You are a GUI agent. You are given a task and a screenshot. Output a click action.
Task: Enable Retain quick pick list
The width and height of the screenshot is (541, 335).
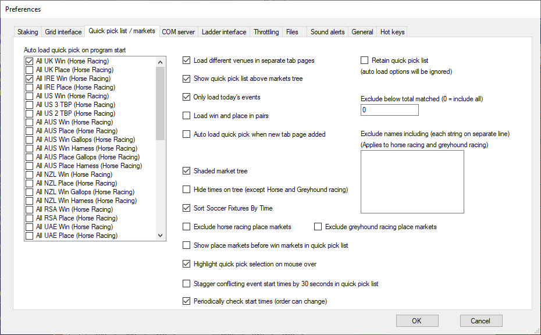[364, 60]
